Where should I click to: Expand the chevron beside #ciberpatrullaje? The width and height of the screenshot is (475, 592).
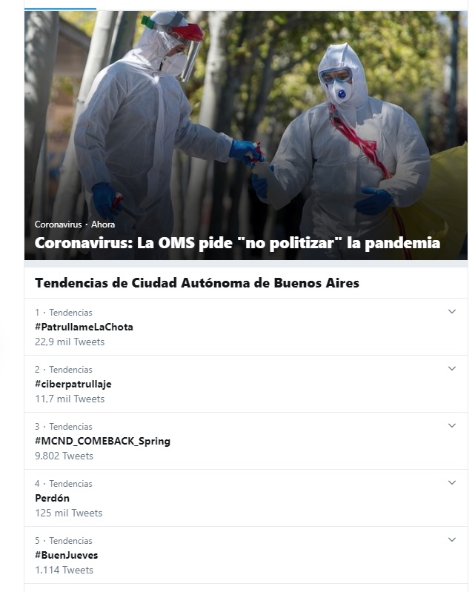pyautogui.click(x=451, y=368)
